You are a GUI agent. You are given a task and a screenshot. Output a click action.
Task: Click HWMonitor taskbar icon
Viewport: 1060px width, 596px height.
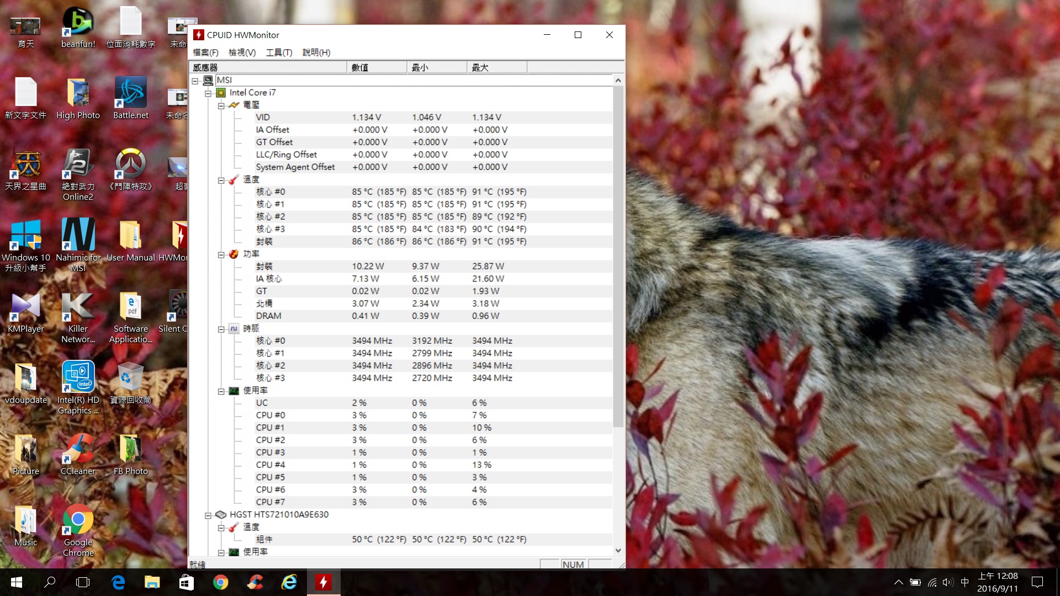[x=324, y=582]
